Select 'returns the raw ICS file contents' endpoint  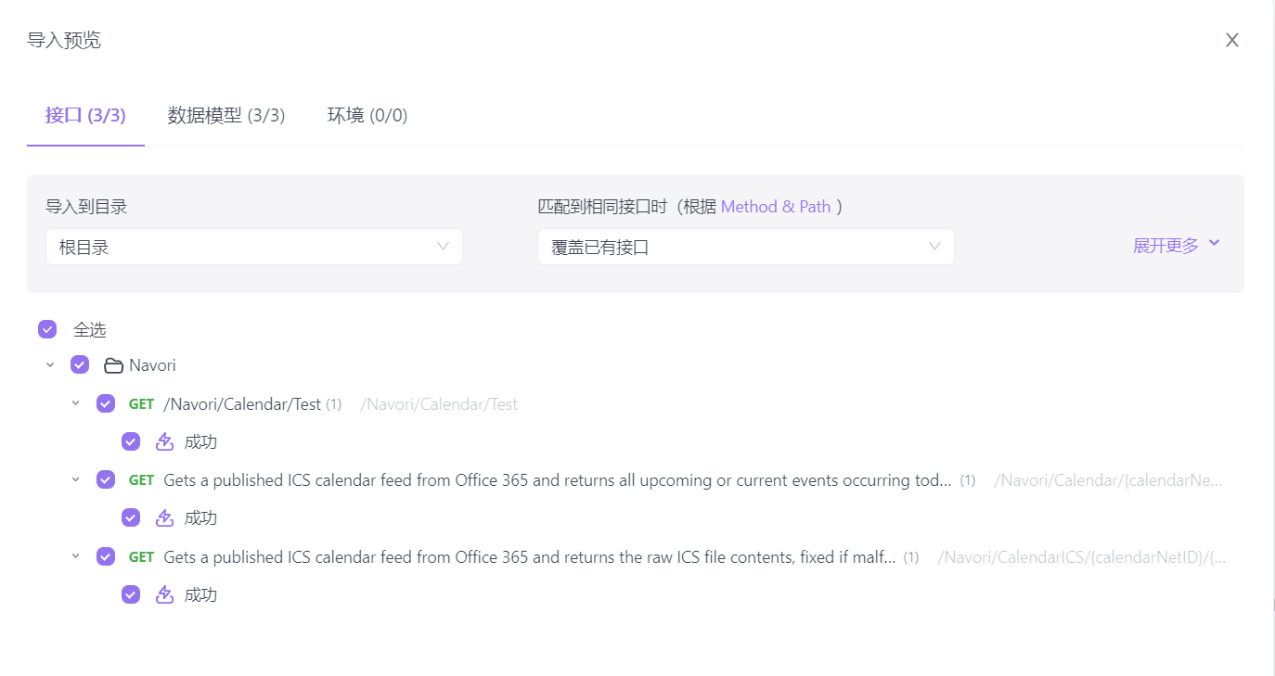530,557
